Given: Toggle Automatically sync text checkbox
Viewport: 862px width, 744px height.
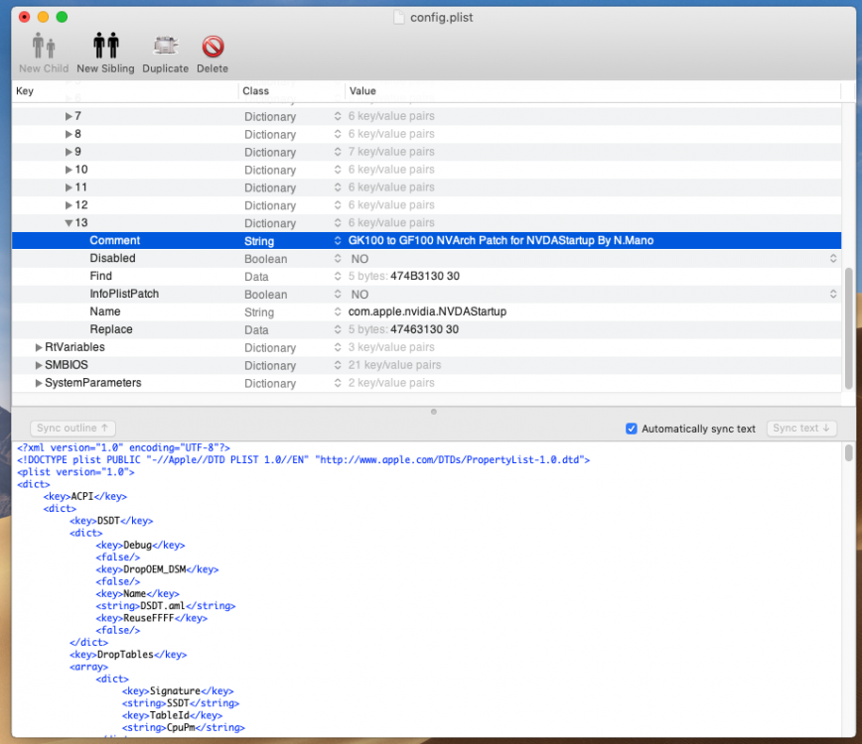Looking at the screenshot, I should [x=632, y=429].
